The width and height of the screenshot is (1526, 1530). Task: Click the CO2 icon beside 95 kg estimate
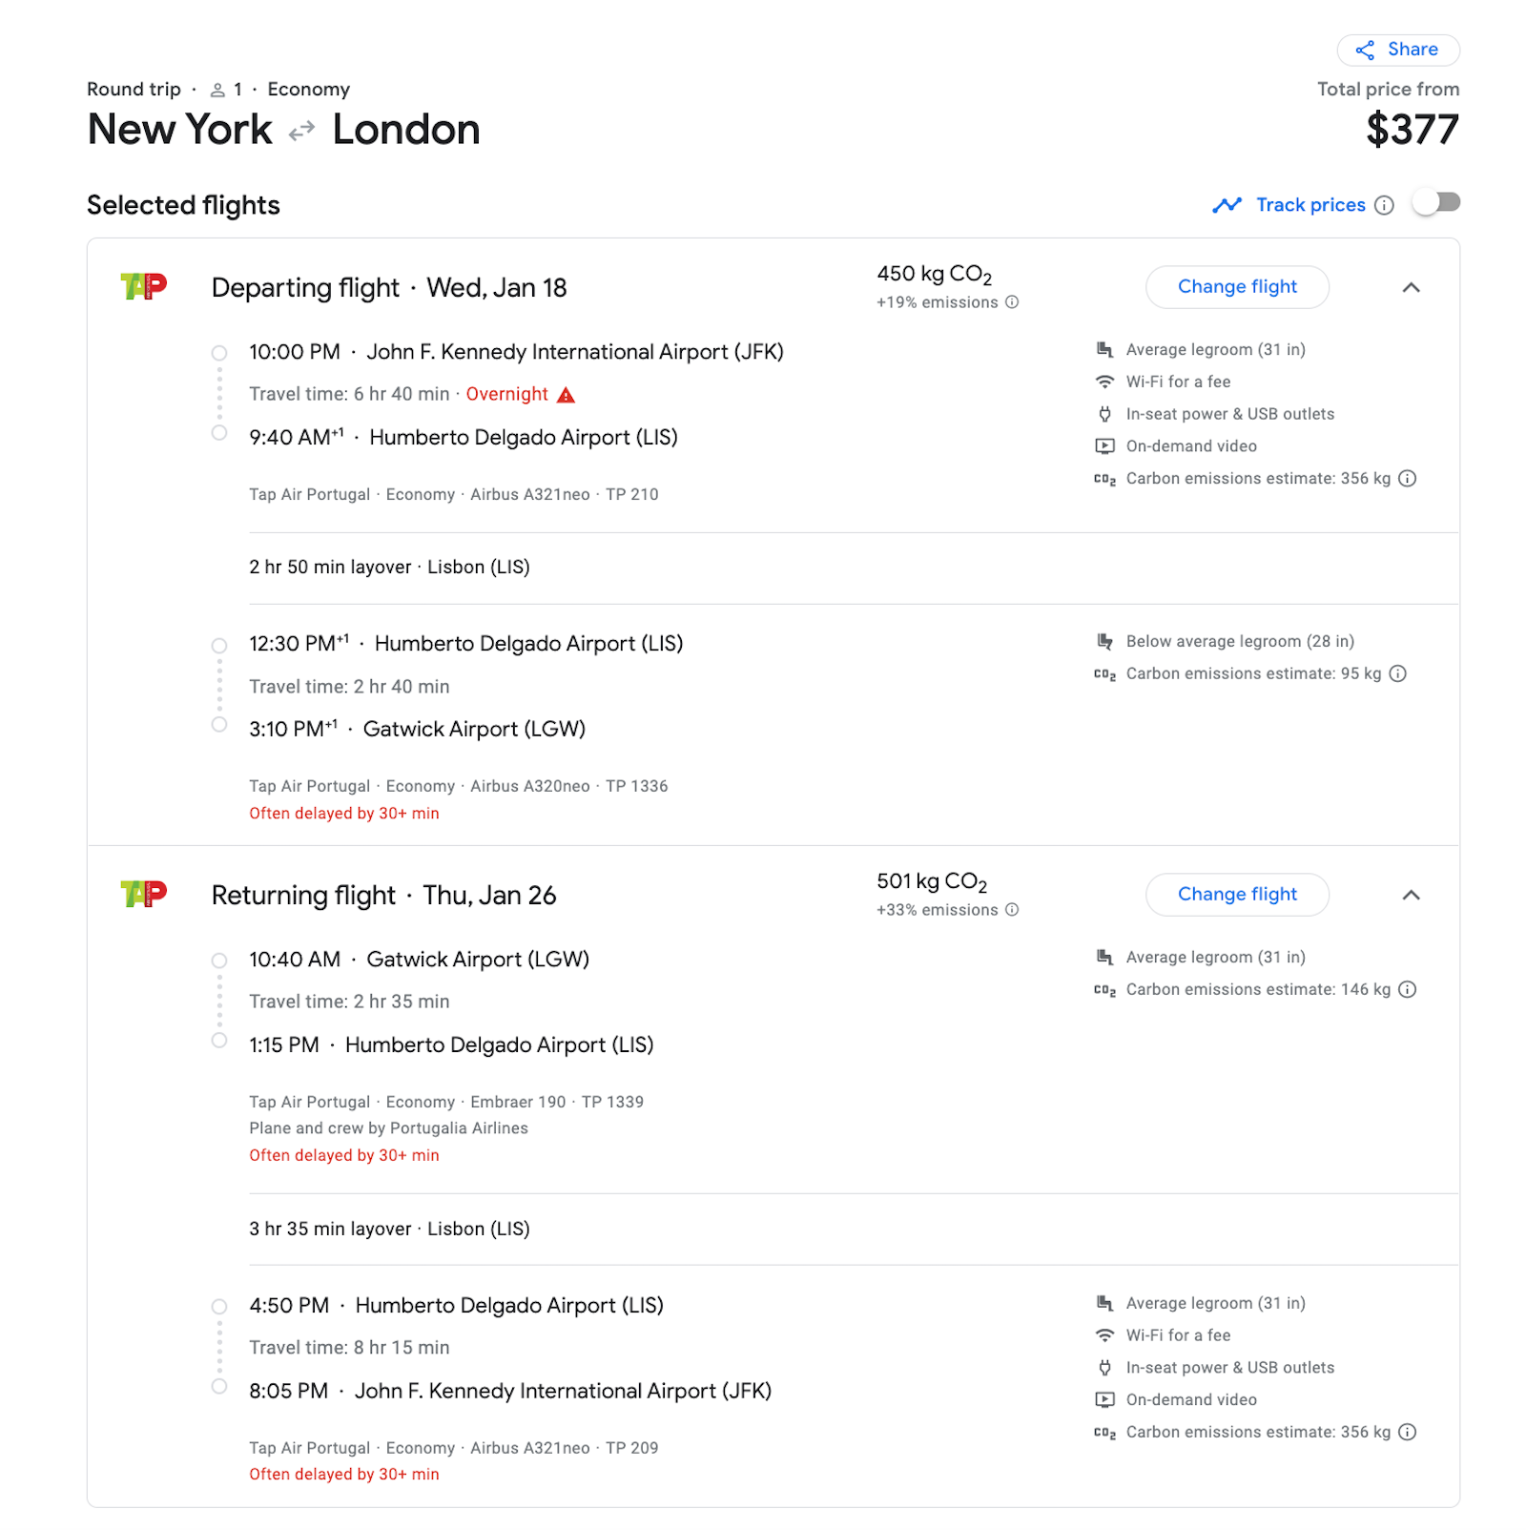coord(1104,673)
